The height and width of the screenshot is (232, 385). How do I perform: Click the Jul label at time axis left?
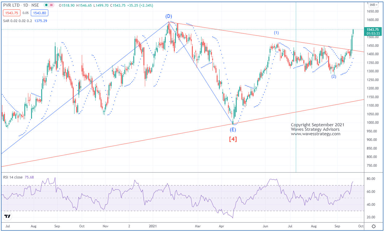[x=8, y=226]
